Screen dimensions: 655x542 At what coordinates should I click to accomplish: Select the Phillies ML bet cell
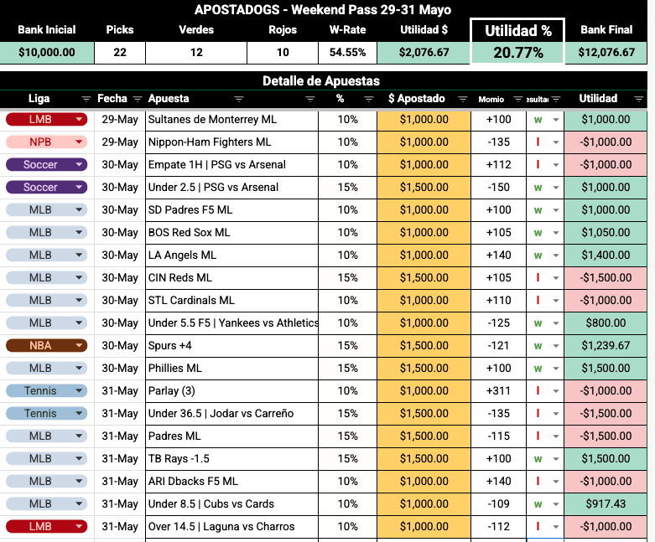click(x=231, y=368)
